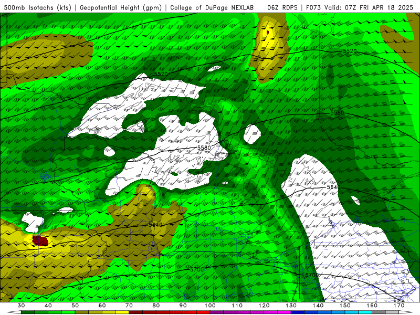Click the legend value 130
The height and width of the screenshot is (315, 420).
pos(291,306)
